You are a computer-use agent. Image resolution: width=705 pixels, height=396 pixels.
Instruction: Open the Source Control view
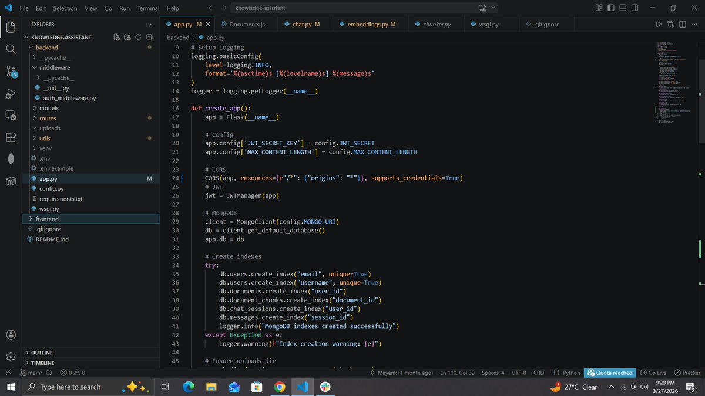[11, 72]
